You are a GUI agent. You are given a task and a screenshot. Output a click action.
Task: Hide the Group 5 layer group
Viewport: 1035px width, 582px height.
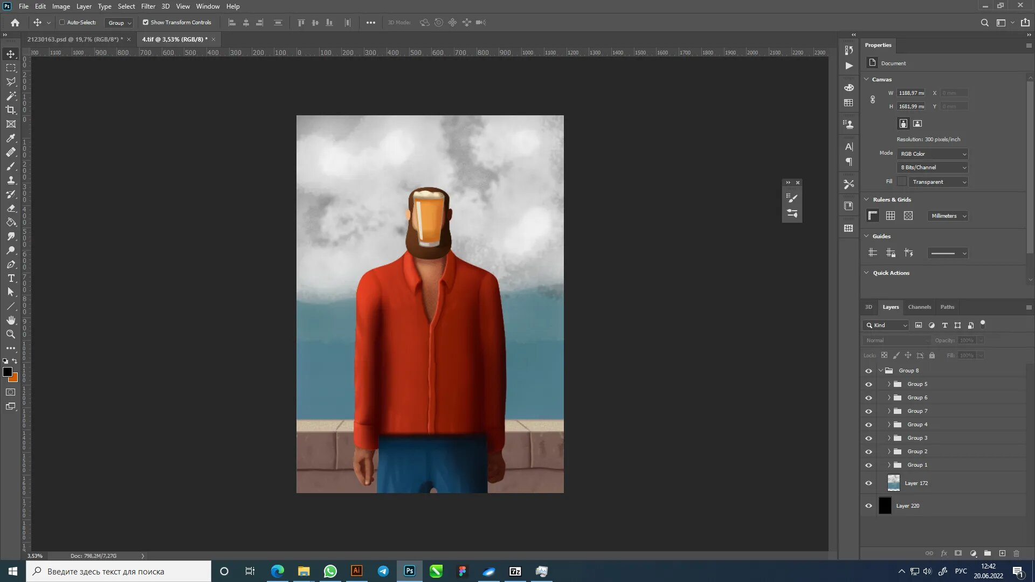tap(868, 384)
